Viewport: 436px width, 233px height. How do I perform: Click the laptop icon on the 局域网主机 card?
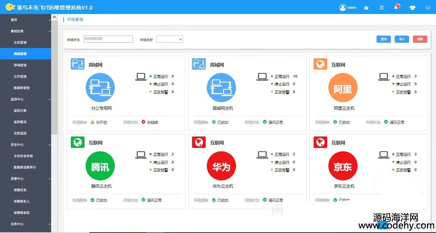(x=262, y=77)
